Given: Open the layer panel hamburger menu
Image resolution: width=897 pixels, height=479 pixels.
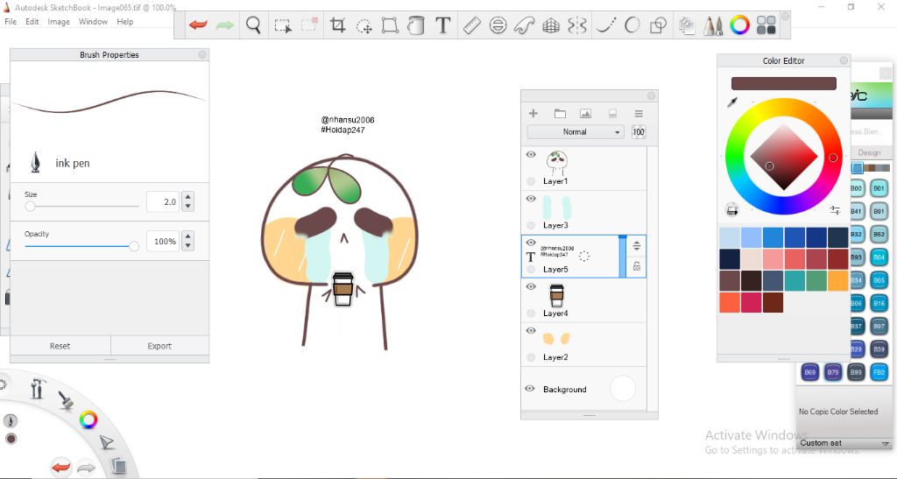Looking at the screenshot, I should 639,113.
